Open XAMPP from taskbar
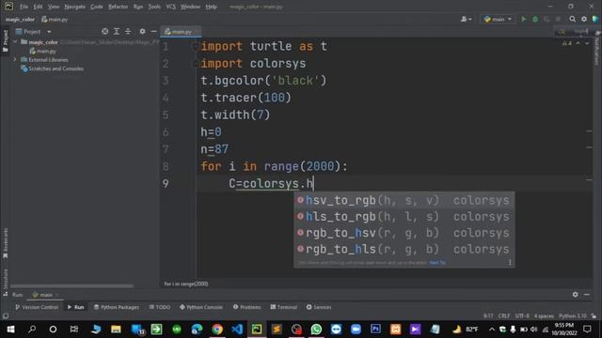 (x=395, y=330)
